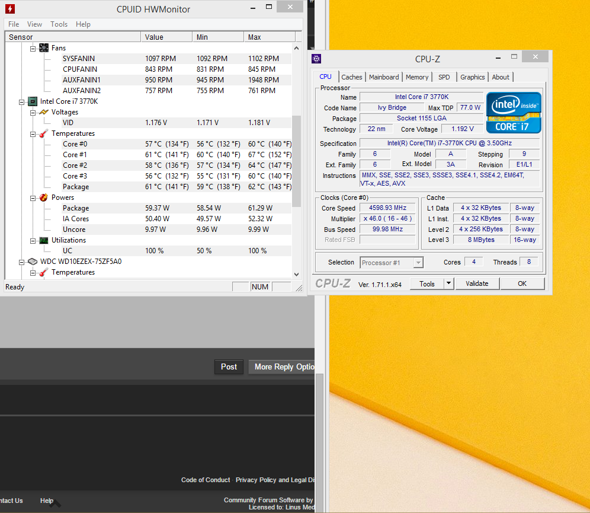Open the Processor #1 selection dropdown
590x513 pixels.
(x=418, y=263)
